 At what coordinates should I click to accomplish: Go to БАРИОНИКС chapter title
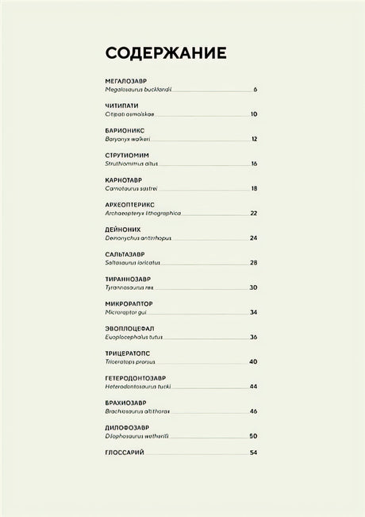click(x=125, y=130)
